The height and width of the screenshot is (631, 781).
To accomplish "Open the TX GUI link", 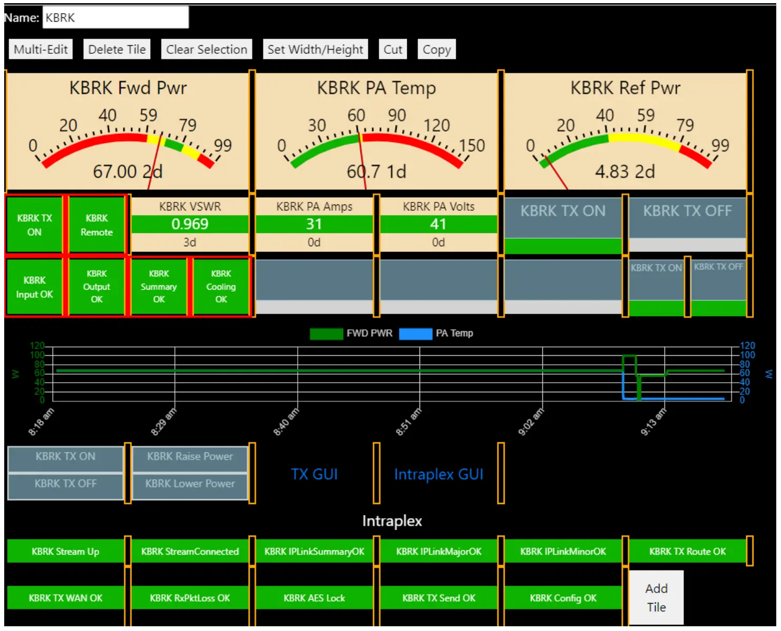I will [x=314, y=474].
